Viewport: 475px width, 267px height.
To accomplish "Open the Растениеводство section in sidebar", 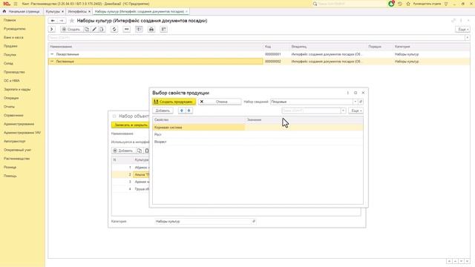I will pos(16,158).
